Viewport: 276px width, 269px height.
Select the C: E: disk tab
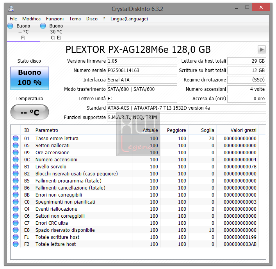pos(56,32)
